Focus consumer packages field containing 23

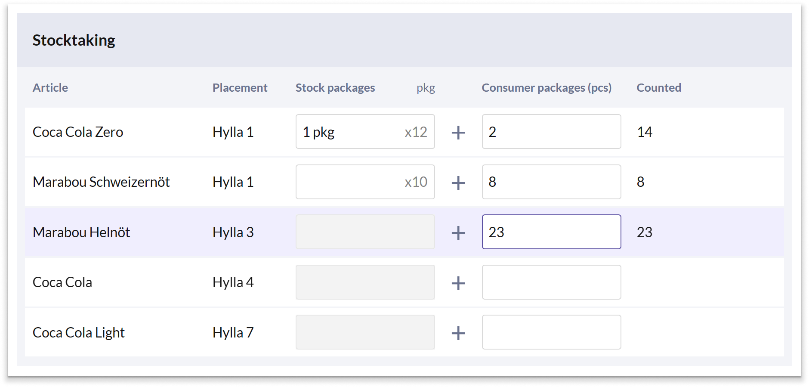(551, 232)
